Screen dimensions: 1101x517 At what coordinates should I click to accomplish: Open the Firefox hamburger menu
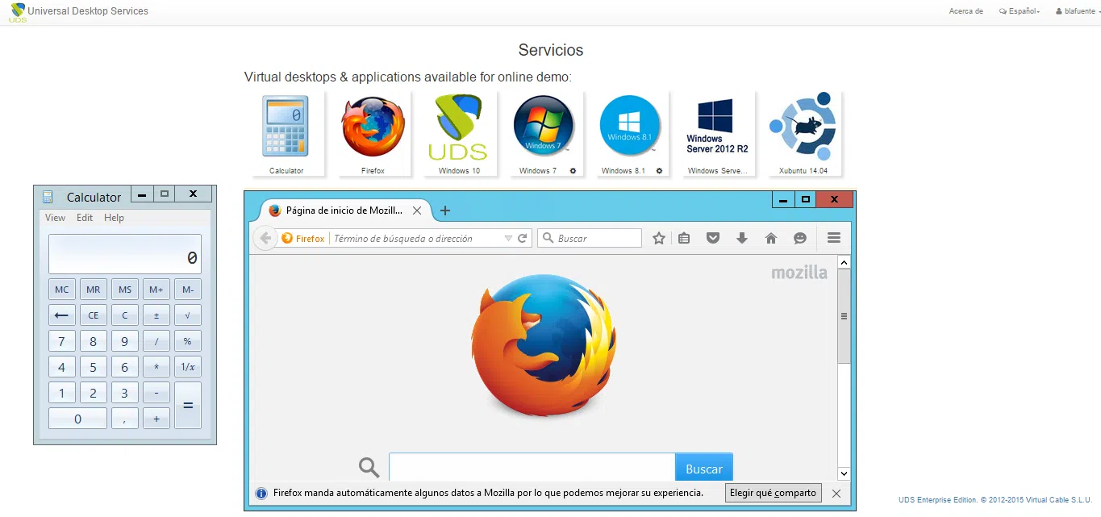pos(834,238)
